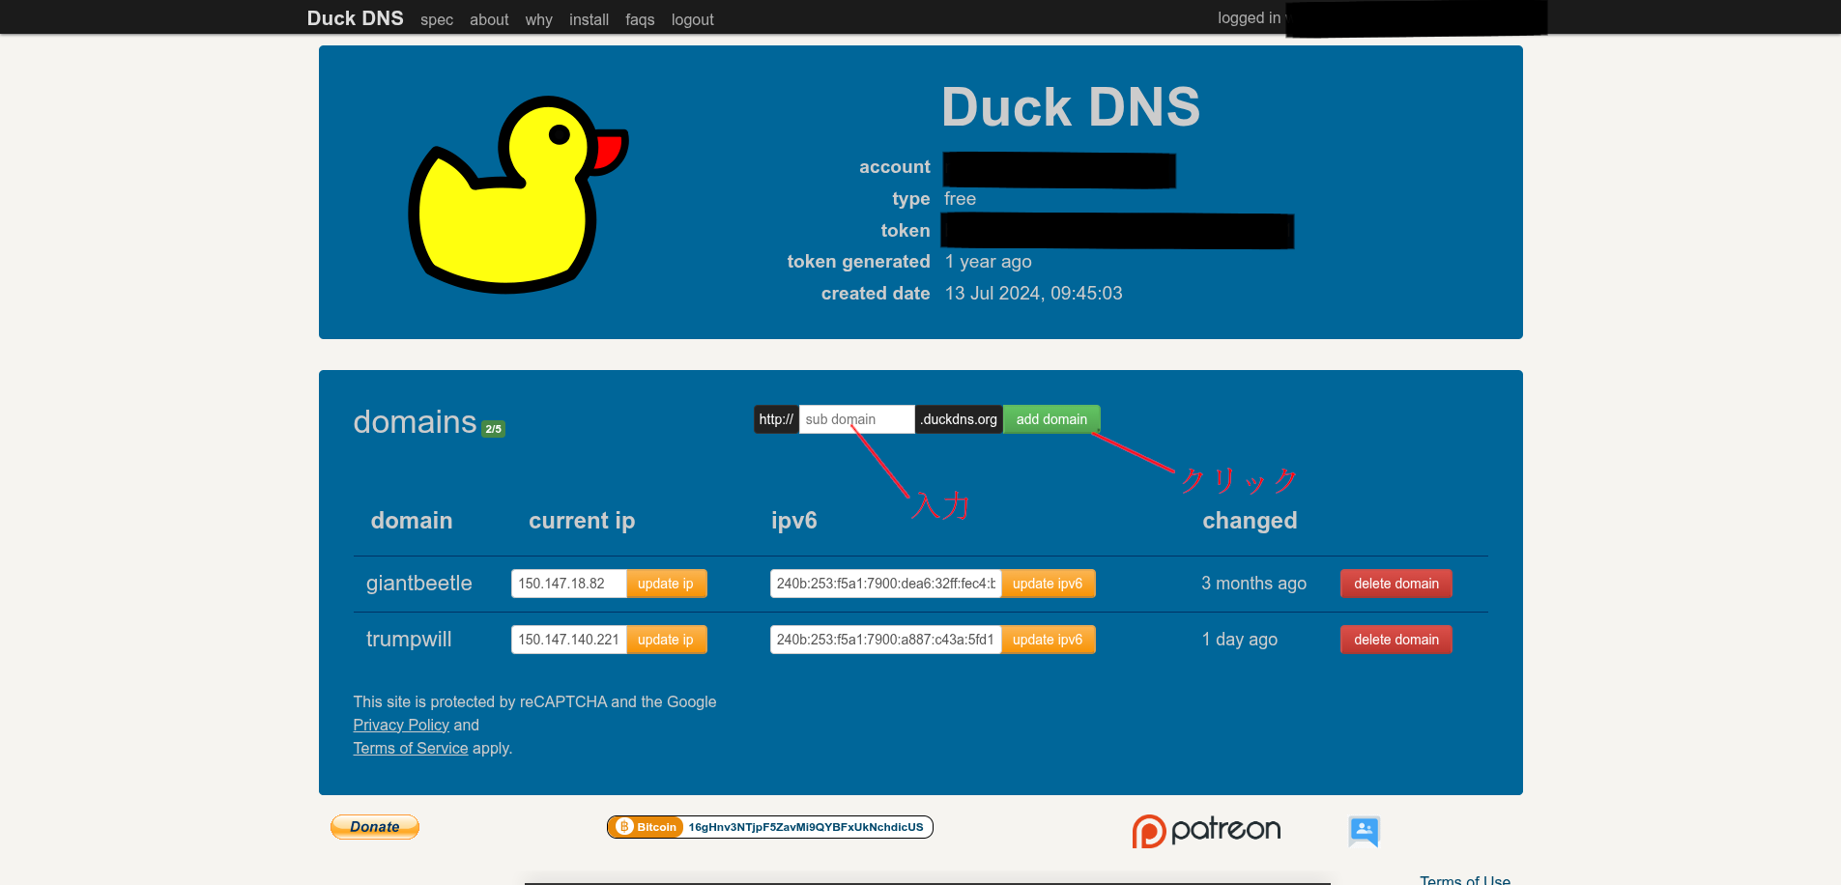Click the Duck DNS wordmark in the navbar

point(355,17)
